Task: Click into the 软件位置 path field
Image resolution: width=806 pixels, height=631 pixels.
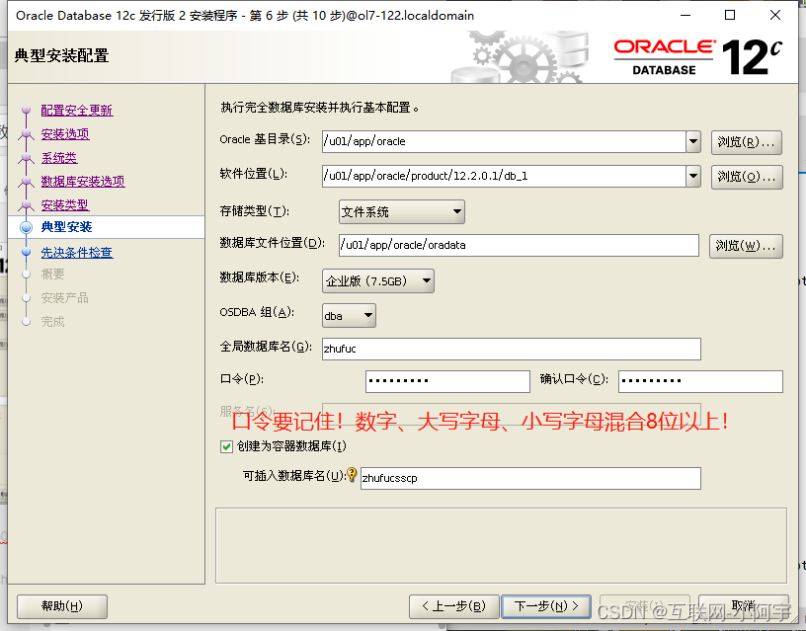Action: (x=504, y=176)
